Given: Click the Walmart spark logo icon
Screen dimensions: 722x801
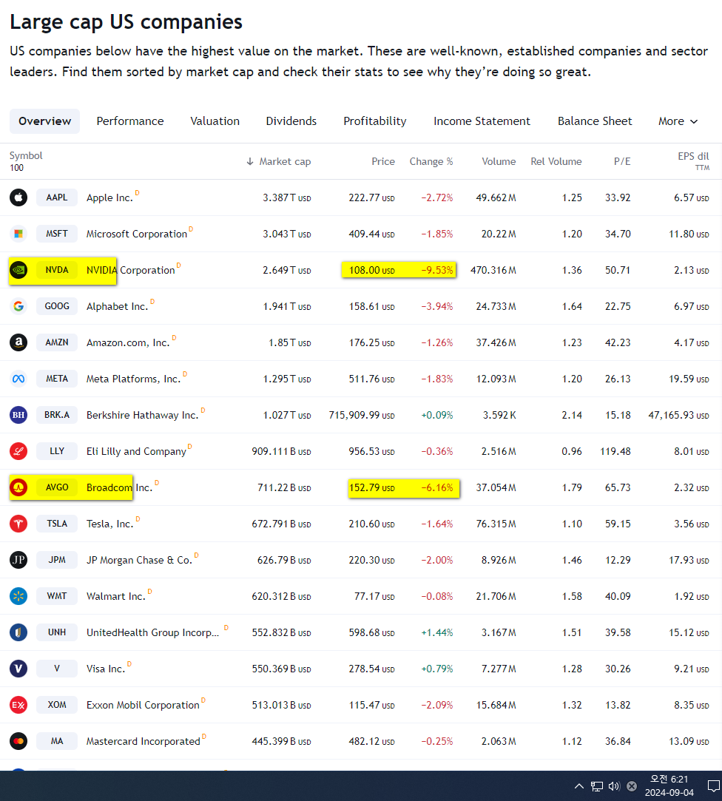Looking at the screenshot, I should (x=18, y=596).
